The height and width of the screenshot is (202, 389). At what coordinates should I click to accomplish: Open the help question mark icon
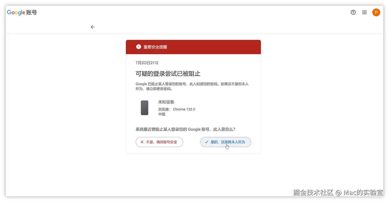click(x=353, y=12)
